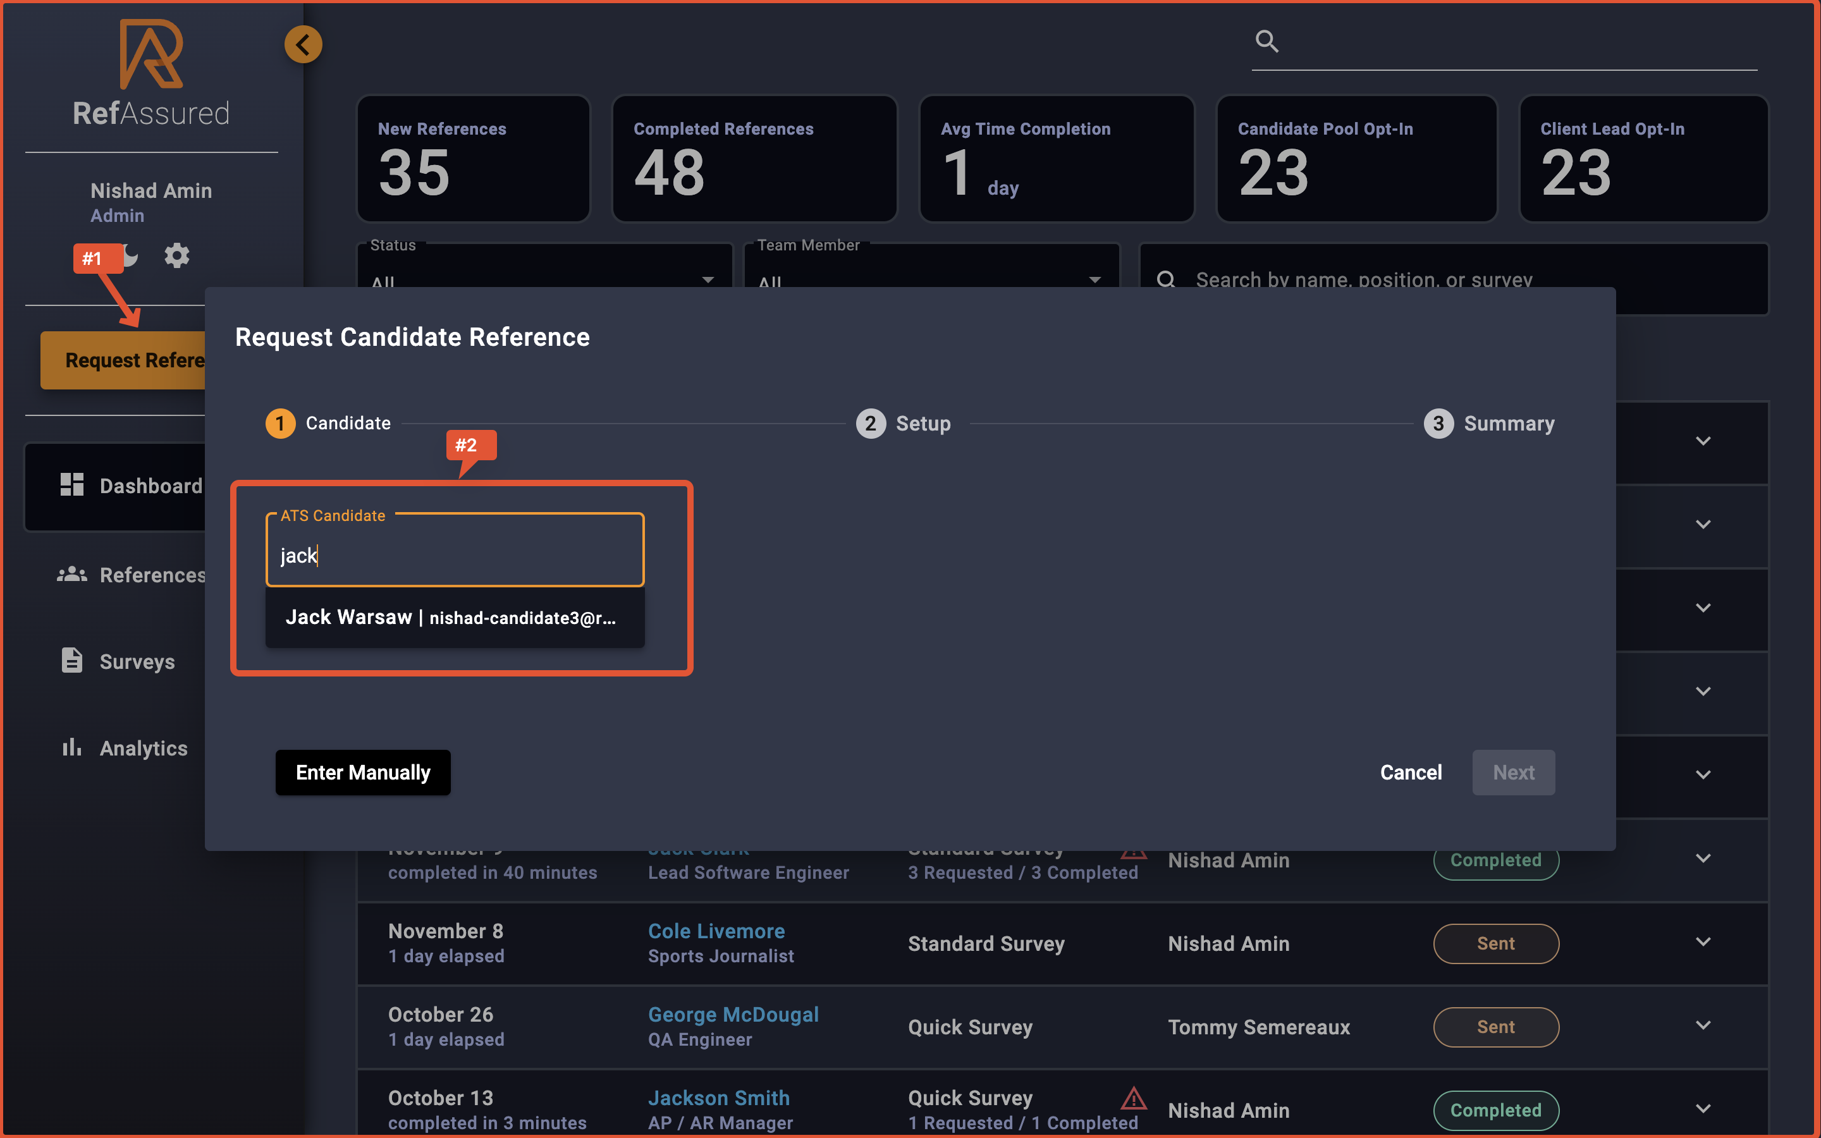The height and width of the screenshot is (1138, 1821).
Task: Open the settings gear icon
Action: [178, 256]
